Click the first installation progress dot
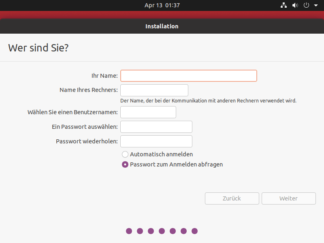The height and width of the screenshot is (243, 324). click(129, 231)
